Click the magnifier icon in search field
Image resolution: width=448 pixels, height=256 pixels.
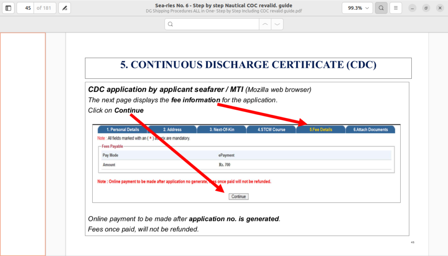(x=171, y=24)
